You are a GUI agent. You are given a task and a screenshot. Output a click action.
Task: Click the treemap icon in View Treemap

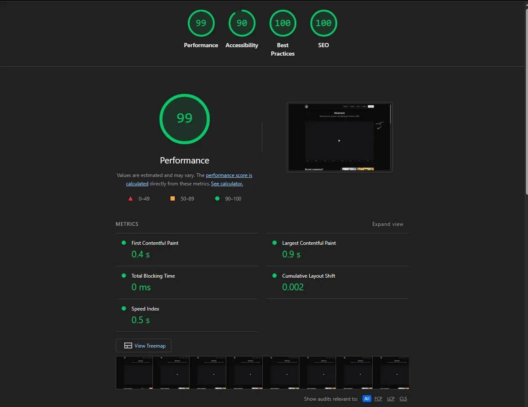click(128, 345)
